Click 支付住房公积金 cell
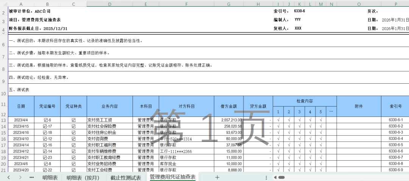 tap(109, 133)
